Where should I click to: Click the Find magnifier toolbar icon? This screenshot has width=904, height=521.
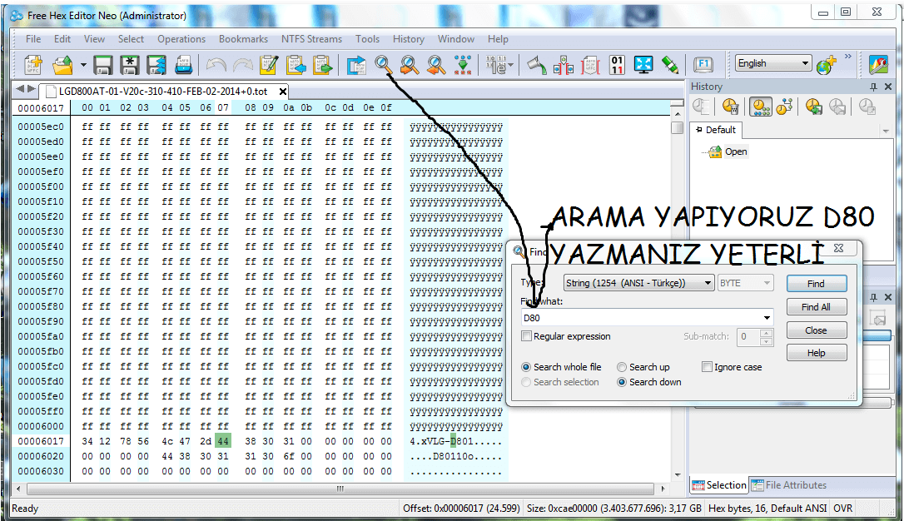[x=383, y=64]
